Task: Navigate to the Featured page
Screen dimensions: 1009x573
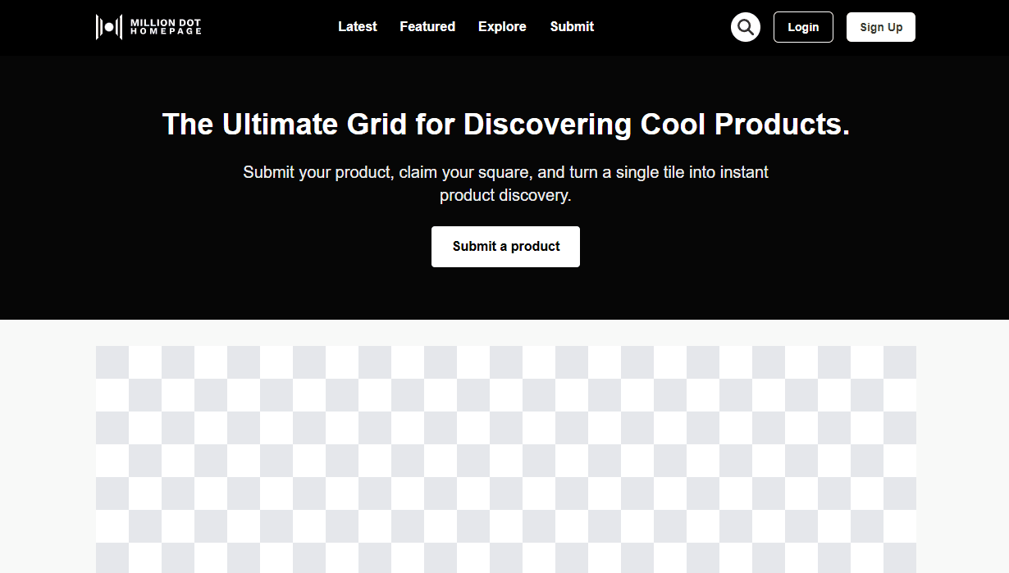Action: click(x=427, y=26)
